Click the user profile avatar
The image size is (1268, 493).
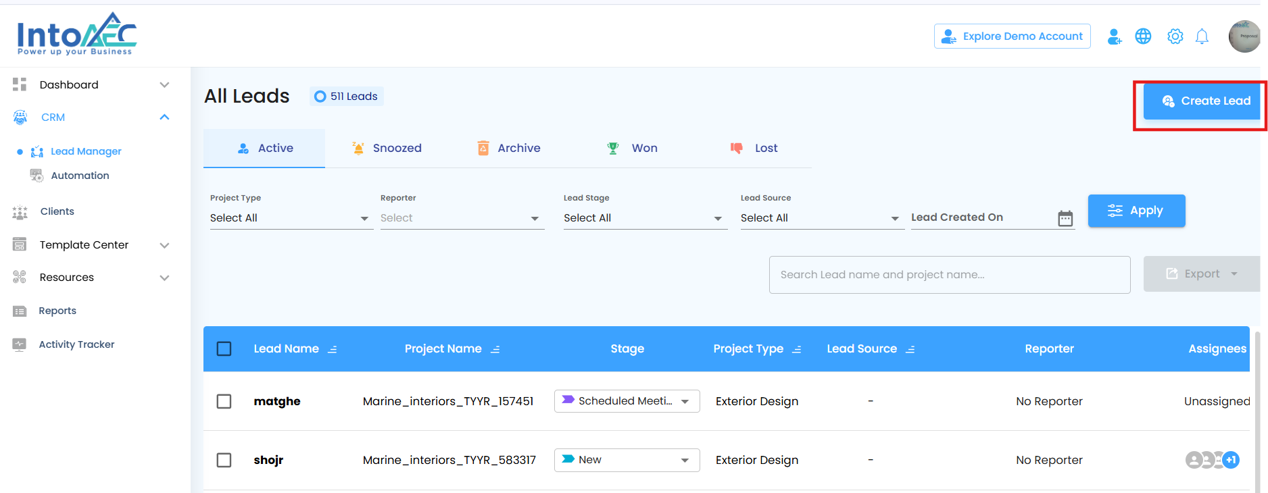[1244, 36]
